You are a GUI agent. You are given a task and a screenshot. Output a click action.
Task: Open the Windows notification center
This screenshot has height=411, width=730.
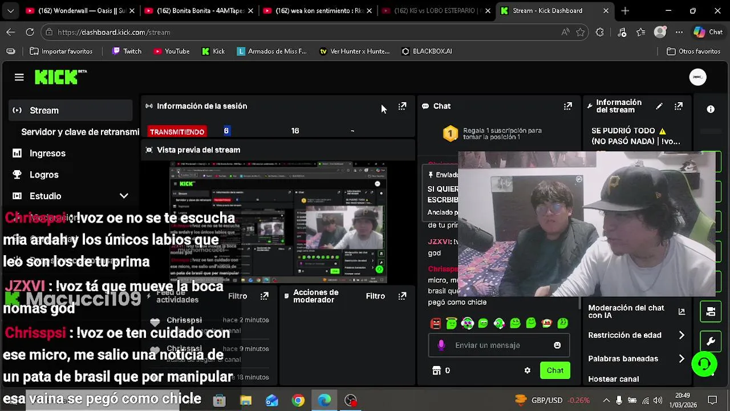point(712,400)
